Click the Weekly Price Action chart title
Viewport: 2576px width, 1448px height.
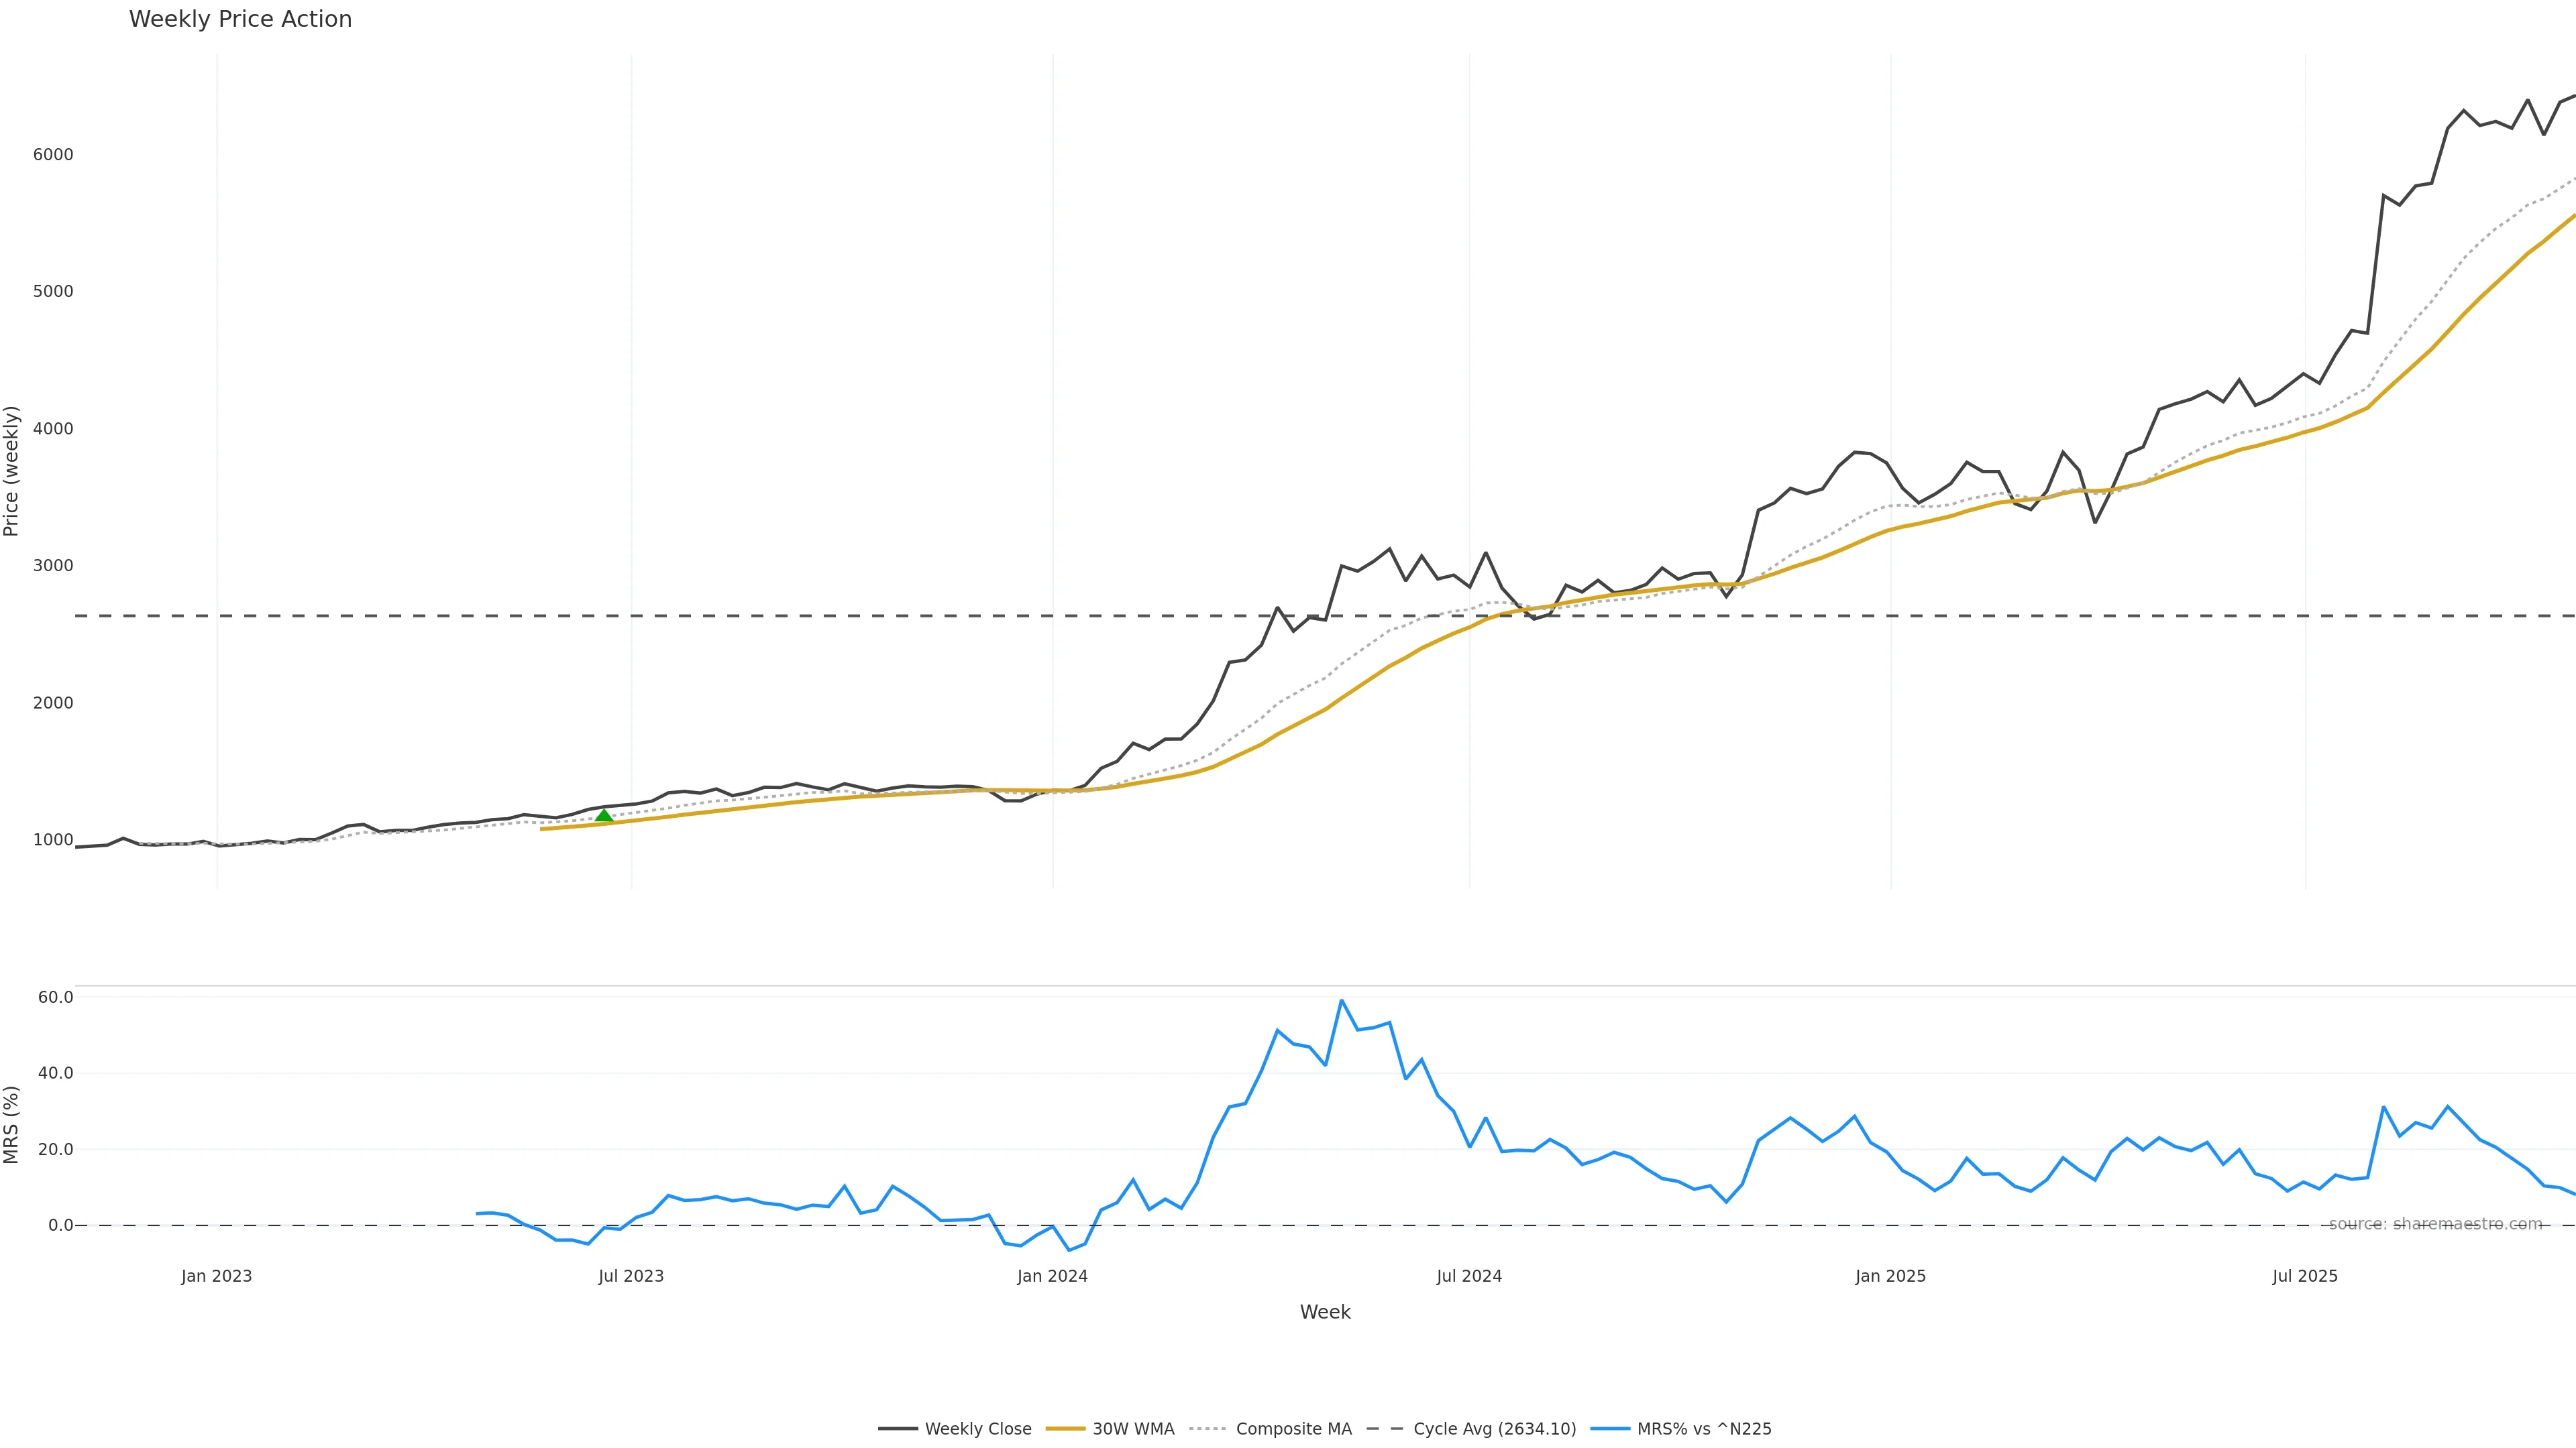point(240,19)
